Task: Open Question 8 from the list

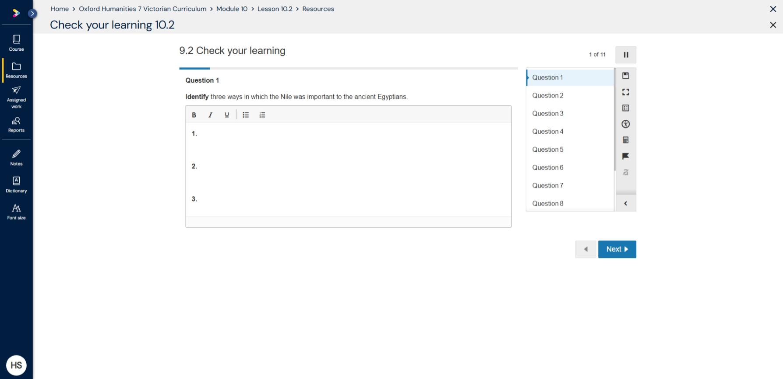Action: (x=570, y=203)
